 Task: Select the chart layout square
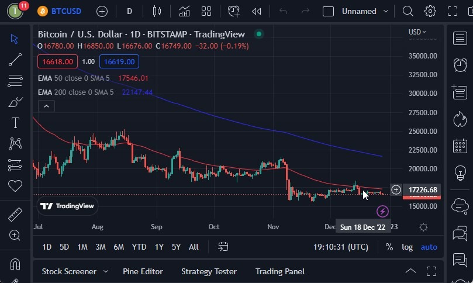coord(328,12)
